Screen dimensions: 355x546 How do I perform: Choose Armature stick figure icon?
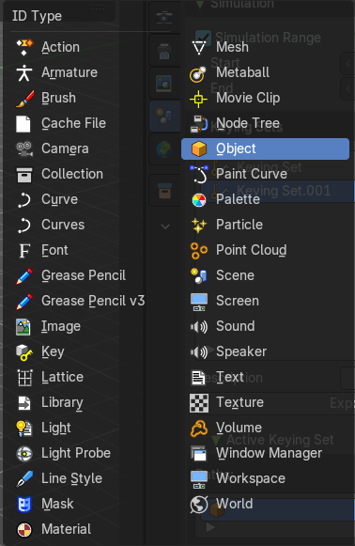[x=24, y=72]
